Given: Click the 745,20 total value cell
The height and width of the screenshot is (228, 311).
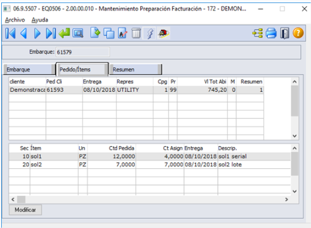Looking at the screenshot, I should tap(202, 90).
